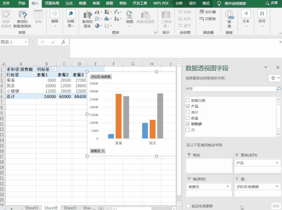Click the Select All corner triangle
Screen dimensions: 282x210
3,64
